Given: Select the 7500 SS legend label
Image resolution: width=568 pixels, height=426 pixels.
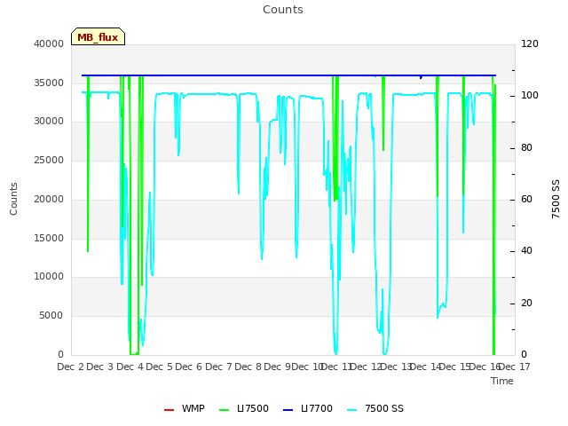Looking at the screenshot, I should click(384, 408).
